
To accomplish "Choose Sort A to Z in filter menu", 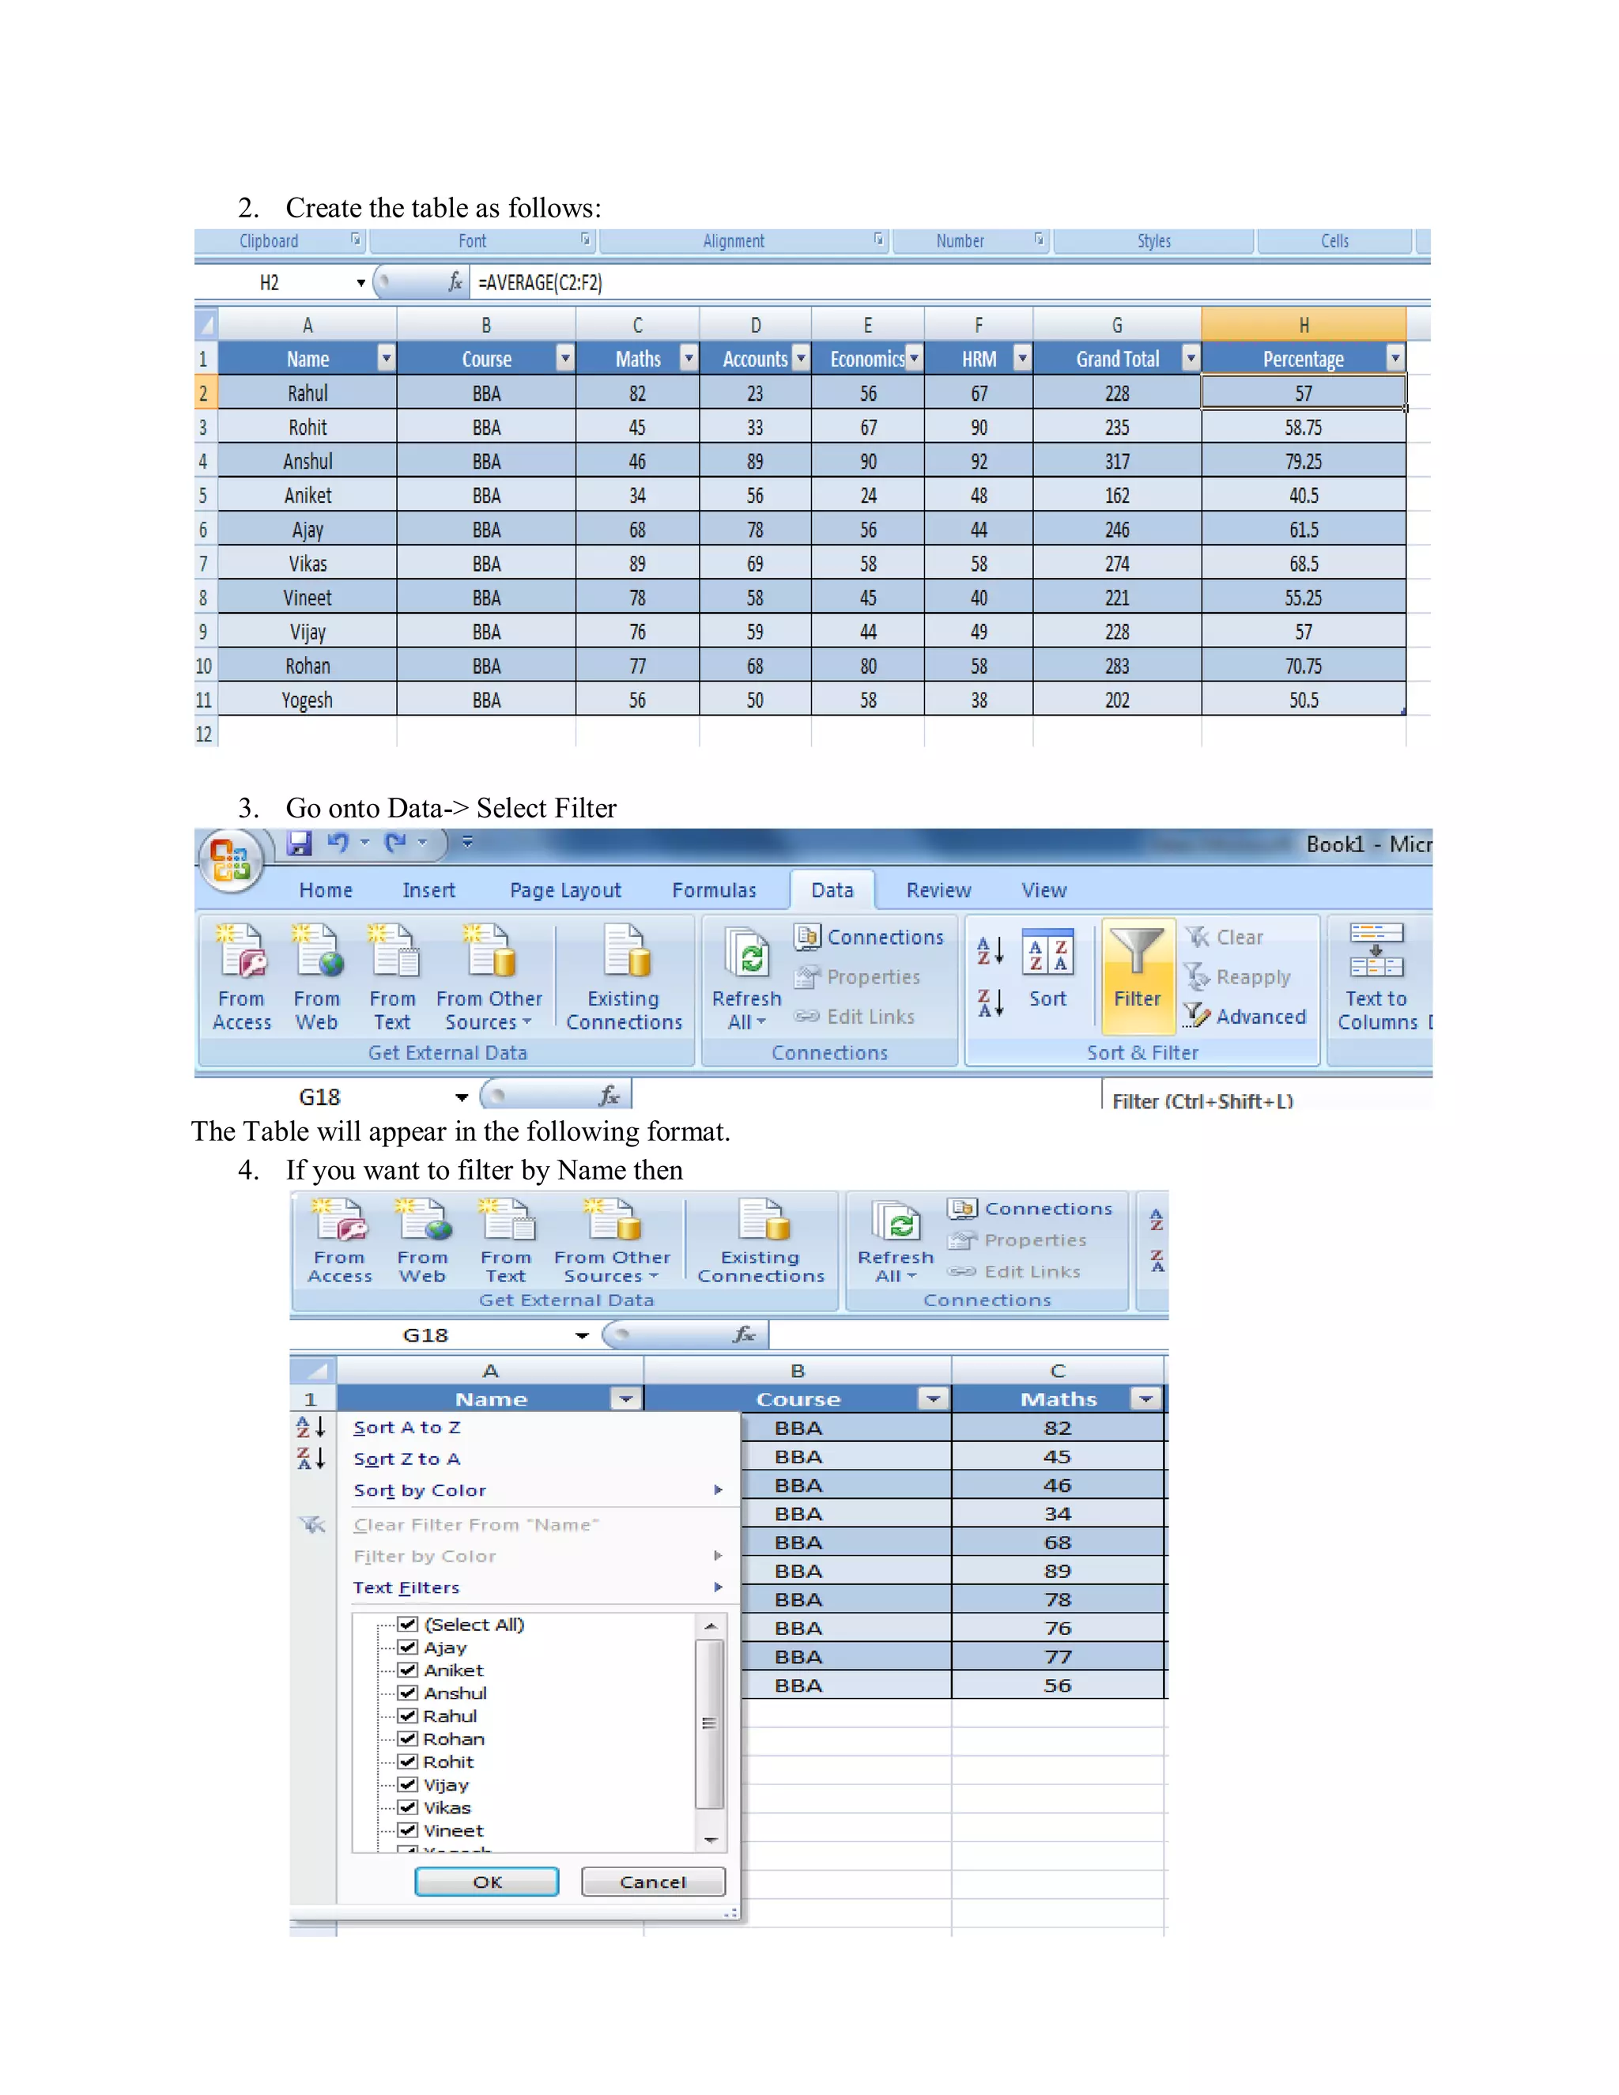I will pyautogui.click(x=406, y=1427).
